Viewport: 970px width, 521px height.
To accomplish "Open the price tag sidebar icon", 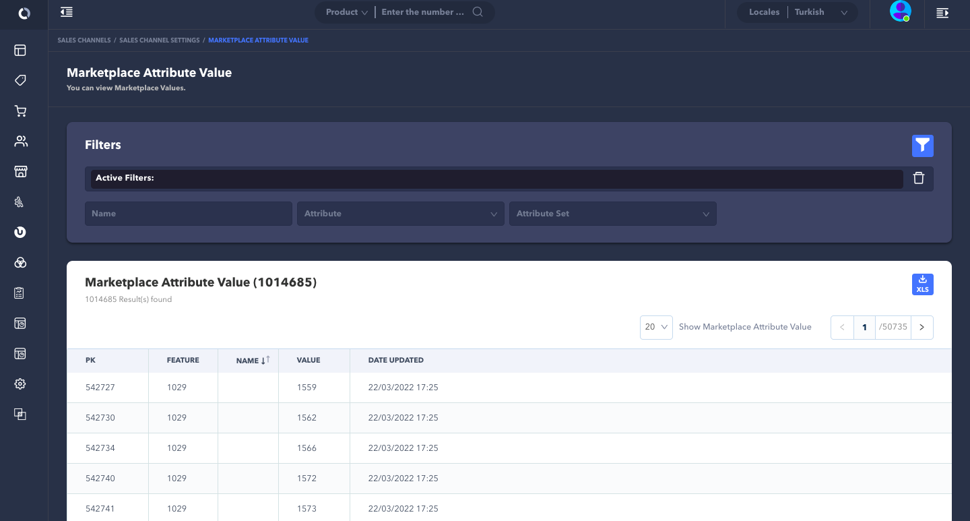I will click(x=20, y=81).
